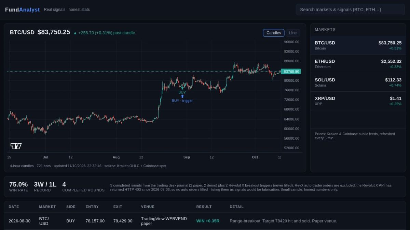
Task: Click the 4-hour candles chart footer text
Action: 88,166
